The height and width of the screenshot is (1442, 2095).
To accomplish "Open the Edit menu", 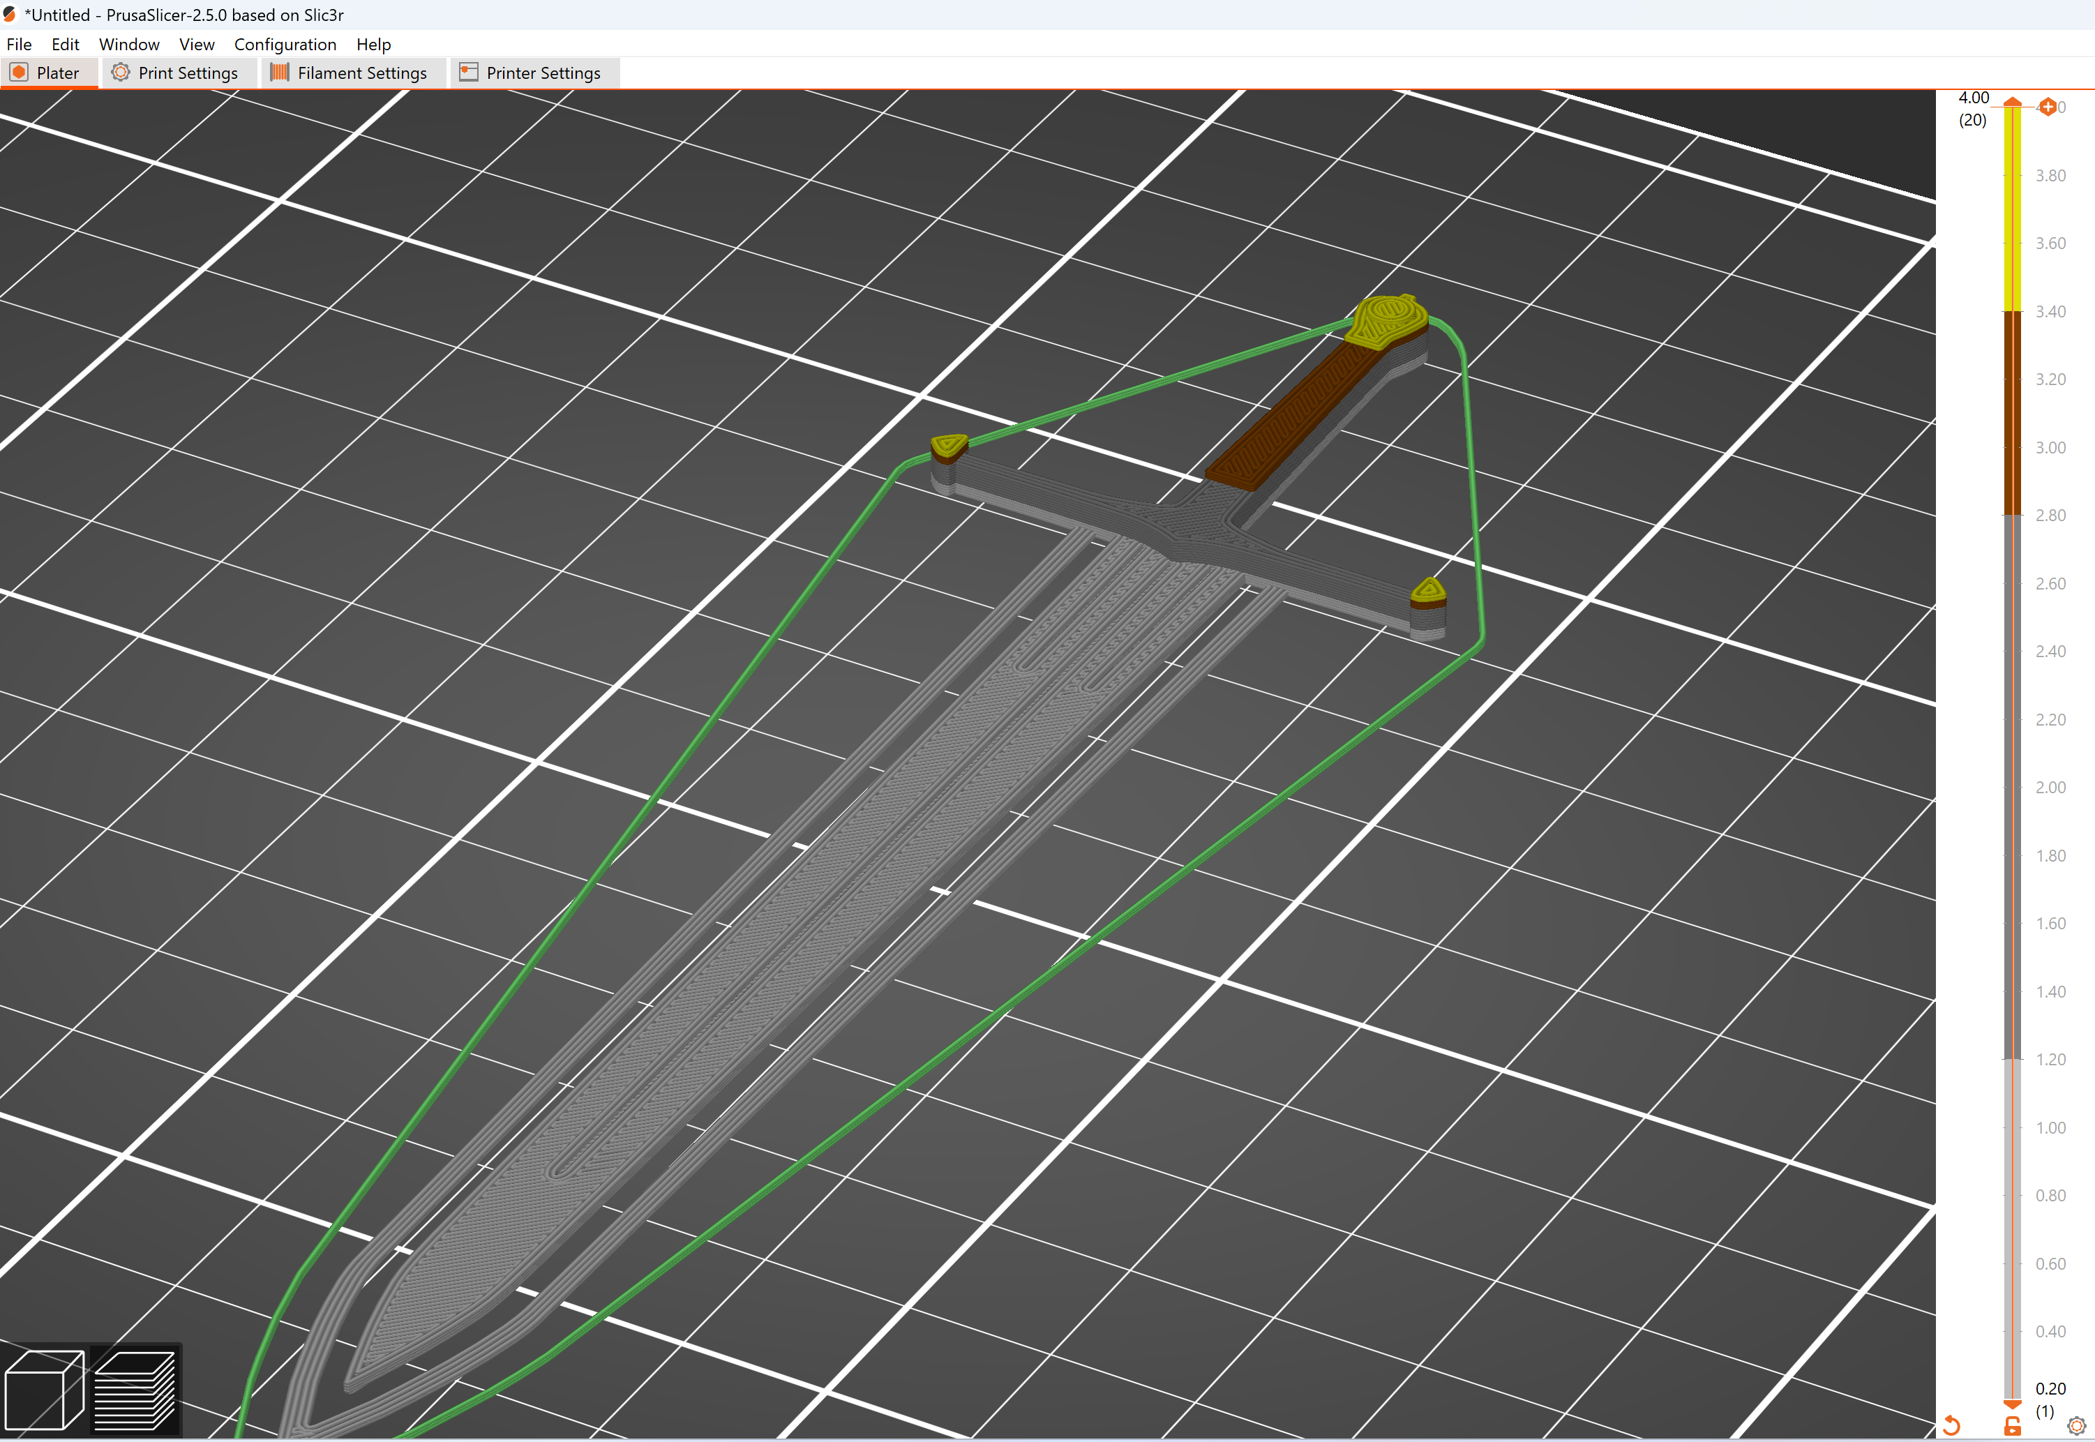I will (65, 44).
